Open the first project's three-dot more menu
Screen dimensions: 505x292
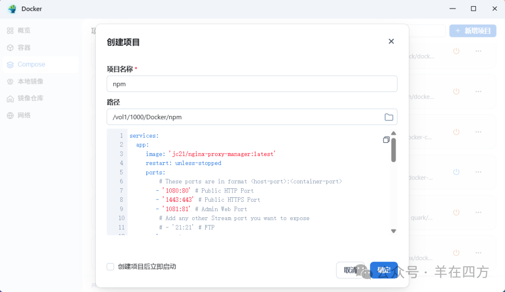[x=478, y=51]
